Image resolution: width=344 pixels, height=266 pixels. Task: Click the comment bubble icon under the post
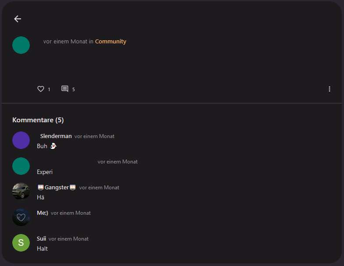(x=65, y=89)
